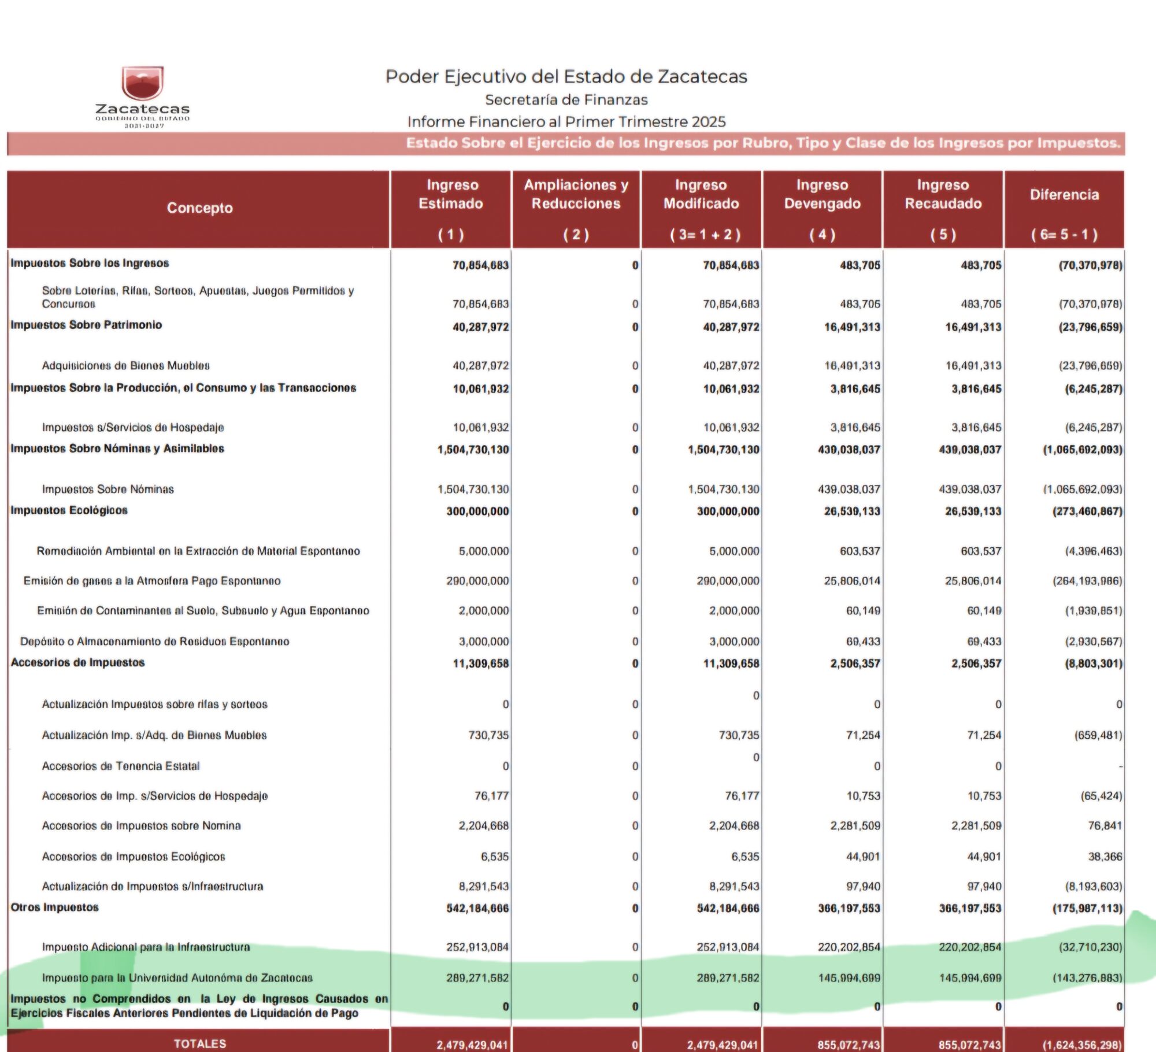Click difference value (143,276,883)

click(x=1087, y=978)
